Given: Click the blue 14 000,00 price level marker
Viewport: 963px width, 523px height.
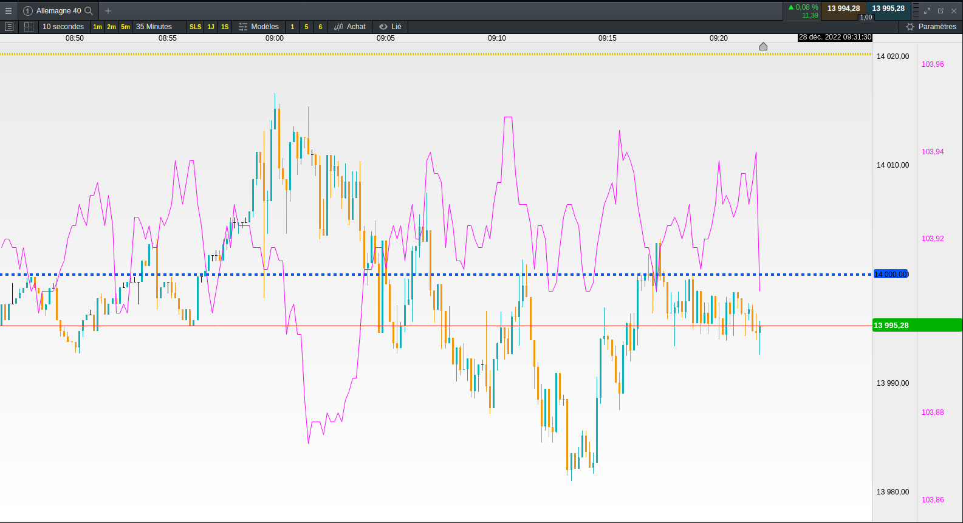Looking at the screenshot, I should coord(890,275).
